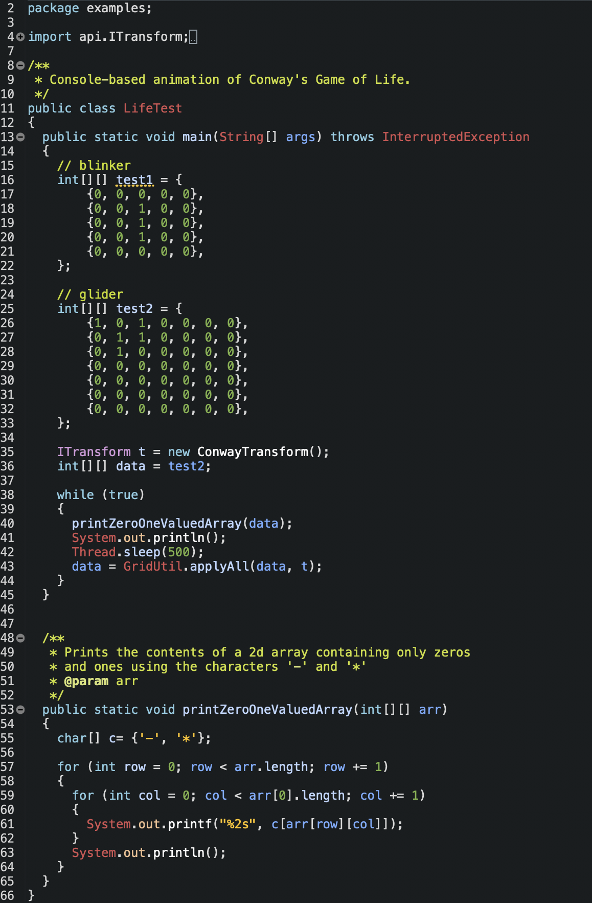Expand the folded import block at line 4
The width and height of the screenshot is (592, 903).
pyautogui.click(x=20, y=37)
